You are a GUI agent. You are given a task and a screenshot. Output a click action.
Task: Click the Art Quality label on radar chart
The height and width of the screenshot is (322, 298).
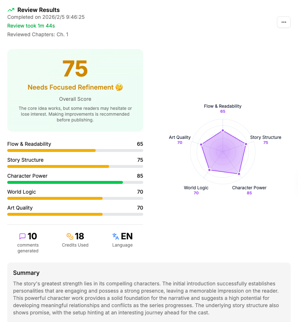click(179, 137)
